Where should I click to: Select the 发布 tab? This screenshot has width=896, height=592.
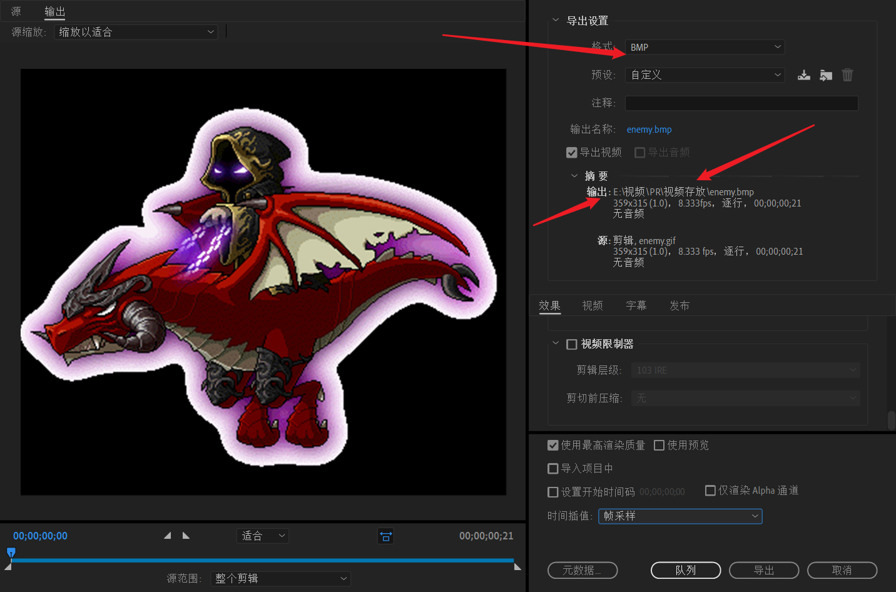click(680, 305)
